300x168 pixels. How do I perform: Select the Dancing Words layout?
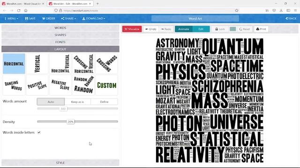click(14, 85)
